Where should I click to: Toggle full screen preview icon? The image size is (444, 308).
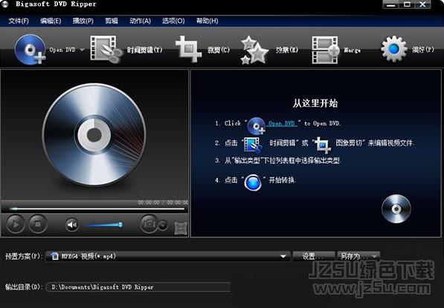181,229
